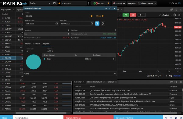Click the Toplam Kâr/Zarar panel

[x=88, y=117]
